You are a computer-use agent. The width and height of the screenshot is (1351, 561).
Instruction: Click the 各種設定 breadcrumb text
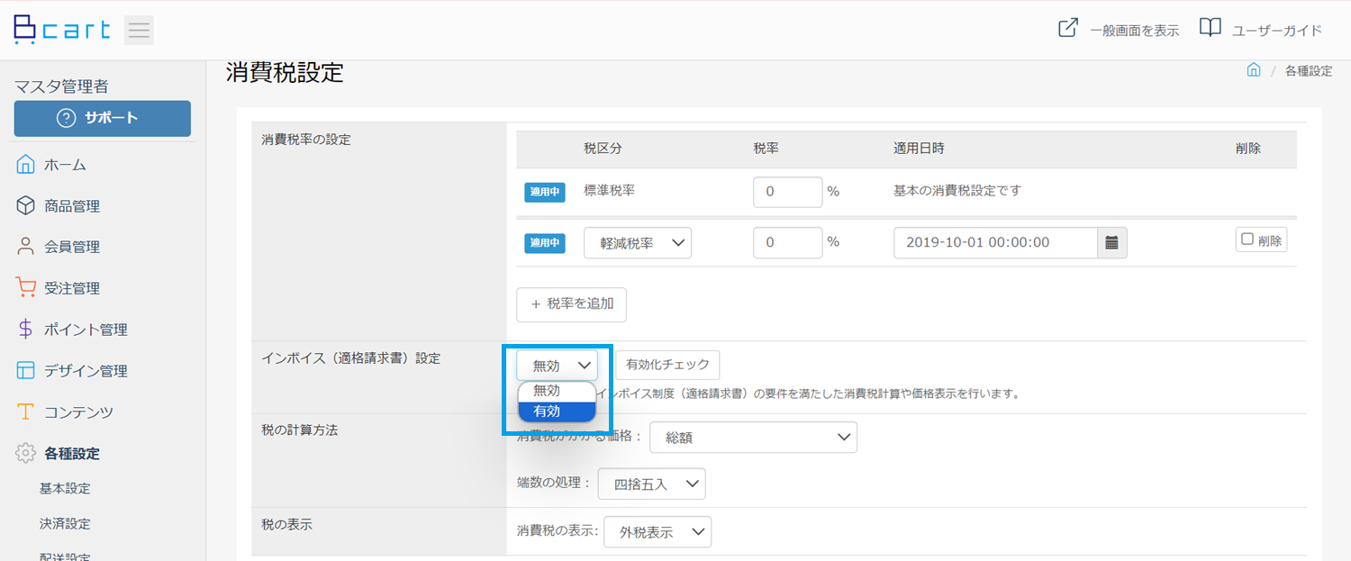[1309, 70]
